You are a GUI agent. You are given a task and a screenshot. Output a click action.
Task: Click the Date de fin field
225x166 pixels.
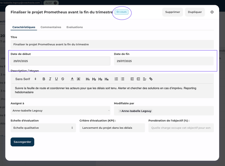click(164, 61)
